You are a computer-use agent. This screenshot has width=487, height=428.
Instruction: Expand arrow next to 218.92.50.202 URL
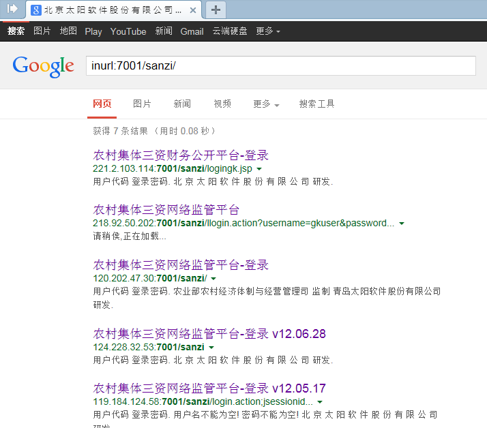(402, 224)
